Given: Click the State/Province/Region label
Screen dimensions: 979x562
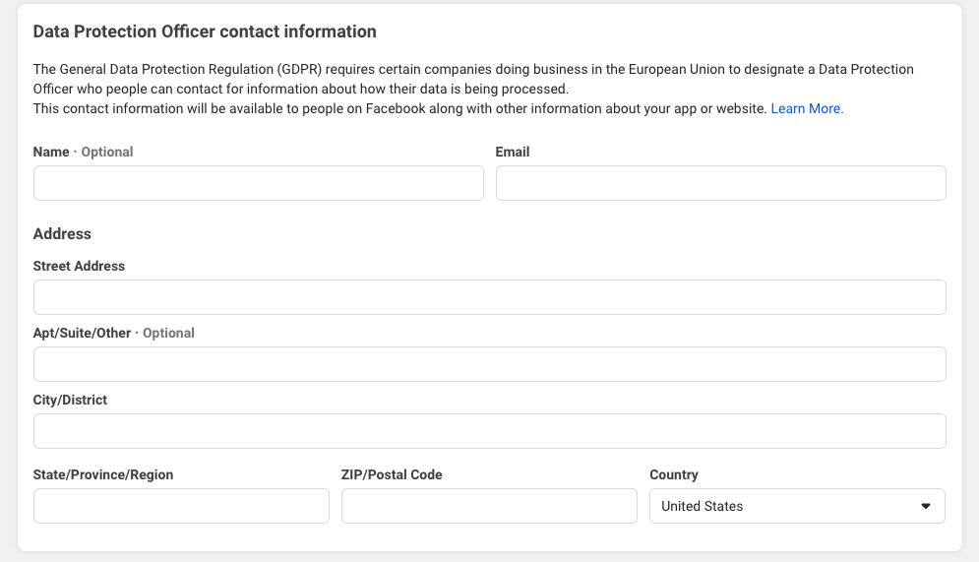Looking at the screenshot, I should (x=103, y=474).
